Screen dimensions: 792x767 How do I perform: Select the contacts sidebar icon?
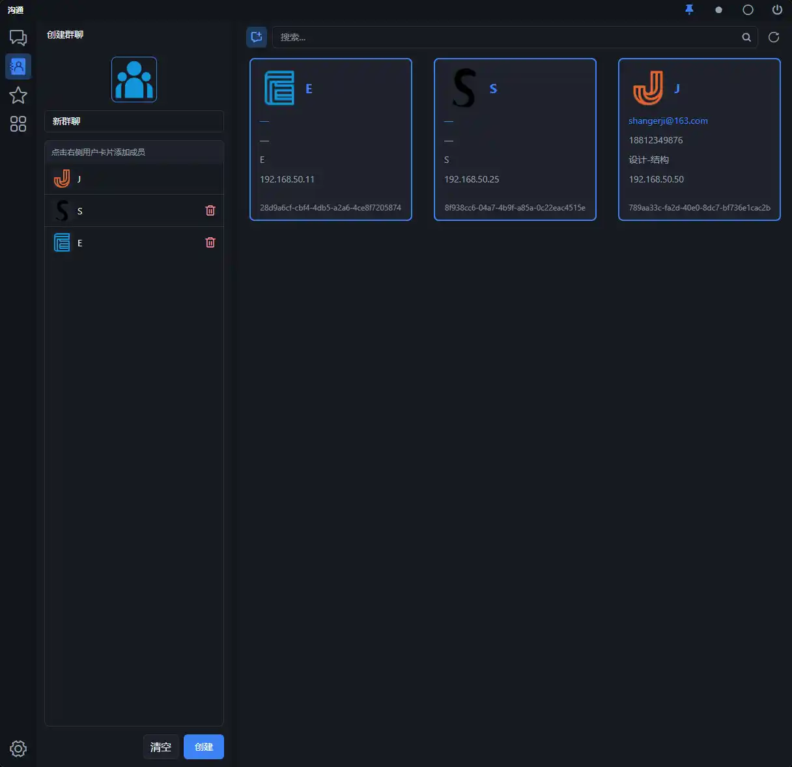point(18,66)
